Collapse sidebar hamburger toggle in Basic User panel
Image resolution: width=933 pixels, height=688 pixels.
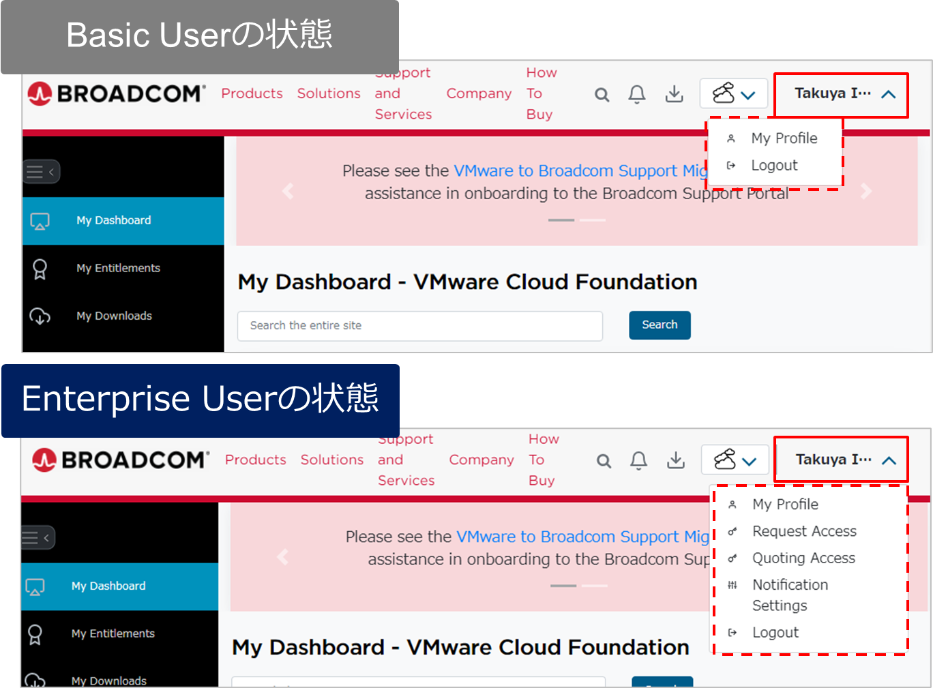click(x=42, y=172)
